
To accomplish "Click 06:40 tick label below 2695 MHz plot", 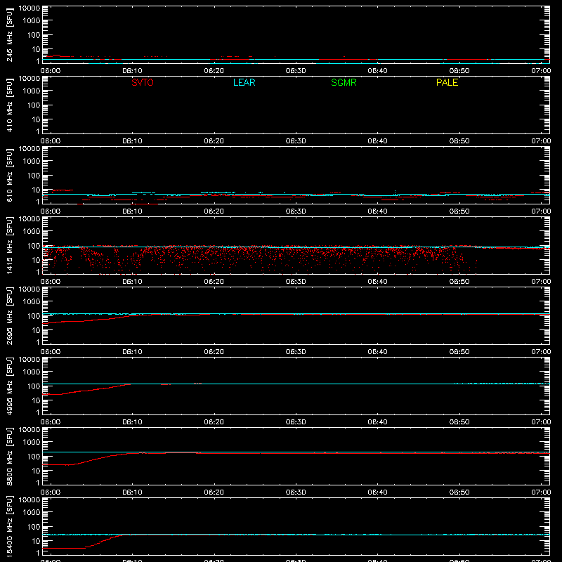I will [x=377, y=352].
